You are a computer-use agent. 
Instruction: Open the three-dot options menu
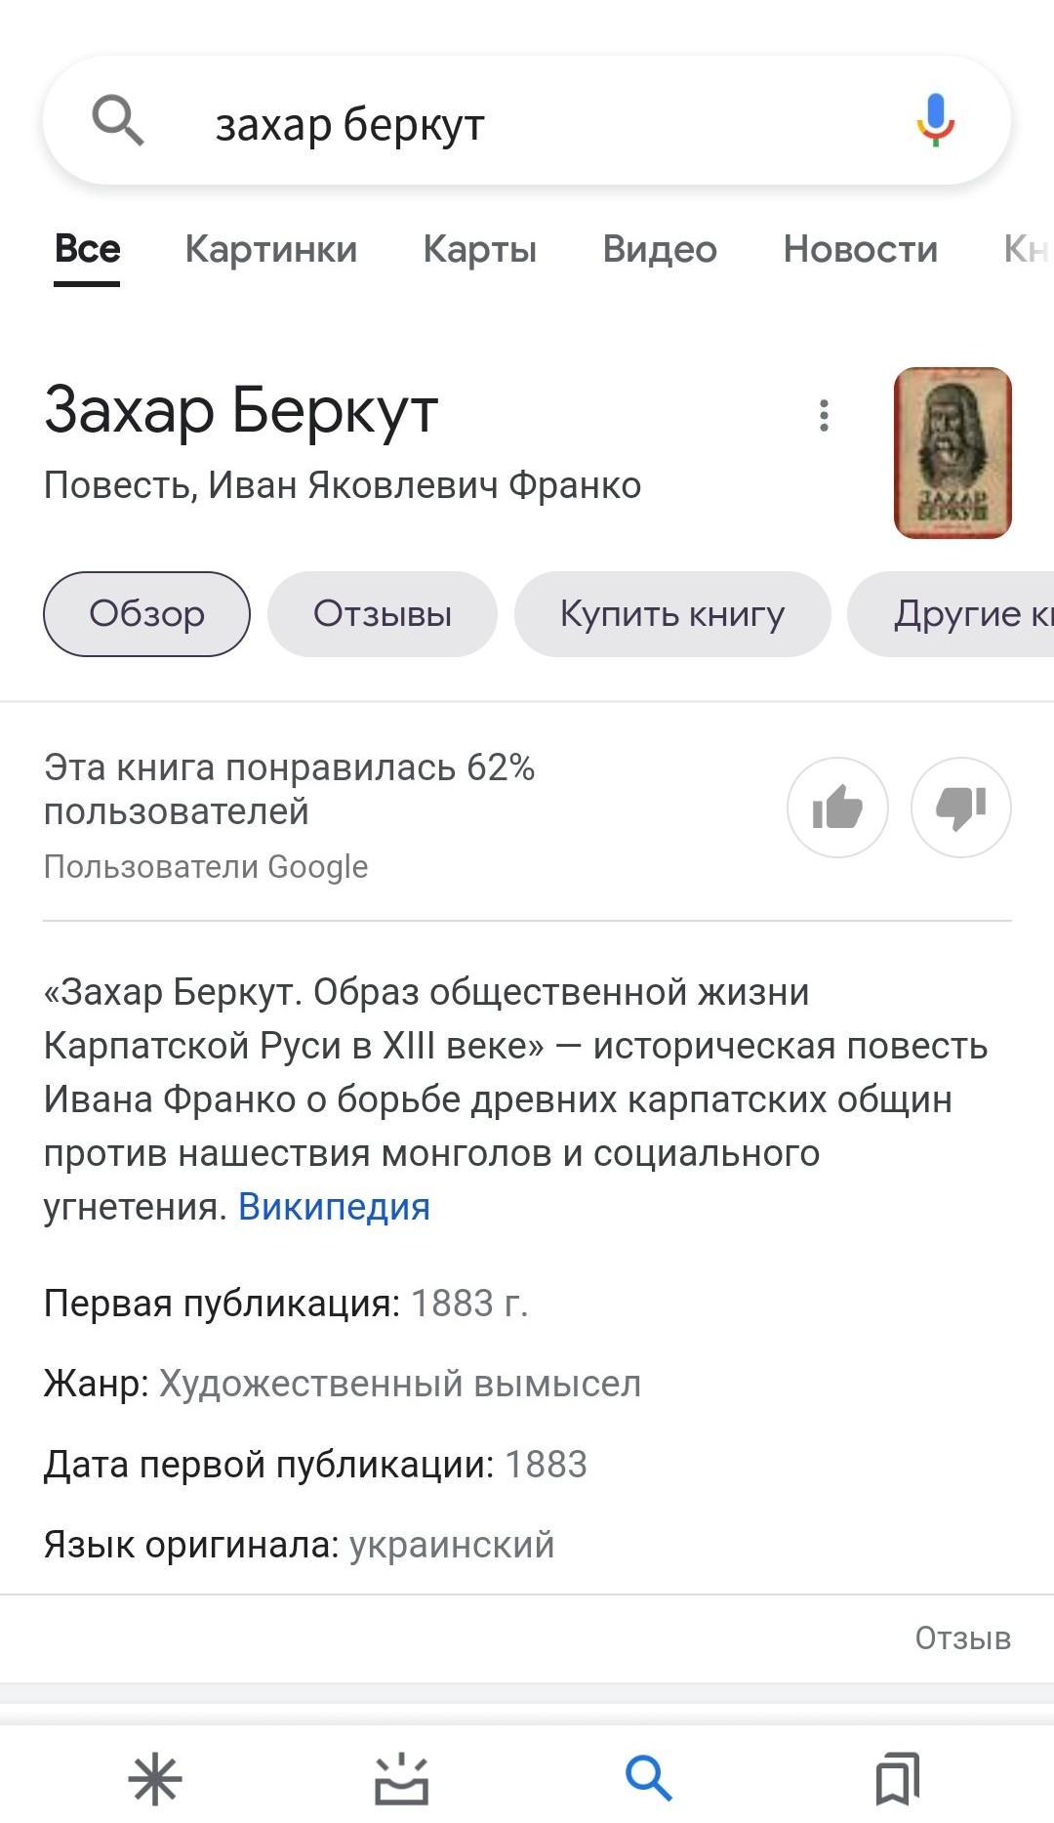(825, 416)
